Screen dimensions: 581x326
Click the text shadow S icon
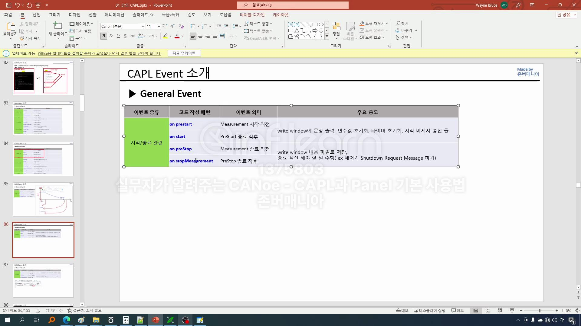point(125,36)
